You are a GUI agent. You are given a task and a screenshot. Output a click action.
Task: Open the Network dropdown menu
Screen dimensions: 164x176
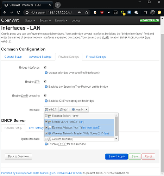(x=61, y=20)
